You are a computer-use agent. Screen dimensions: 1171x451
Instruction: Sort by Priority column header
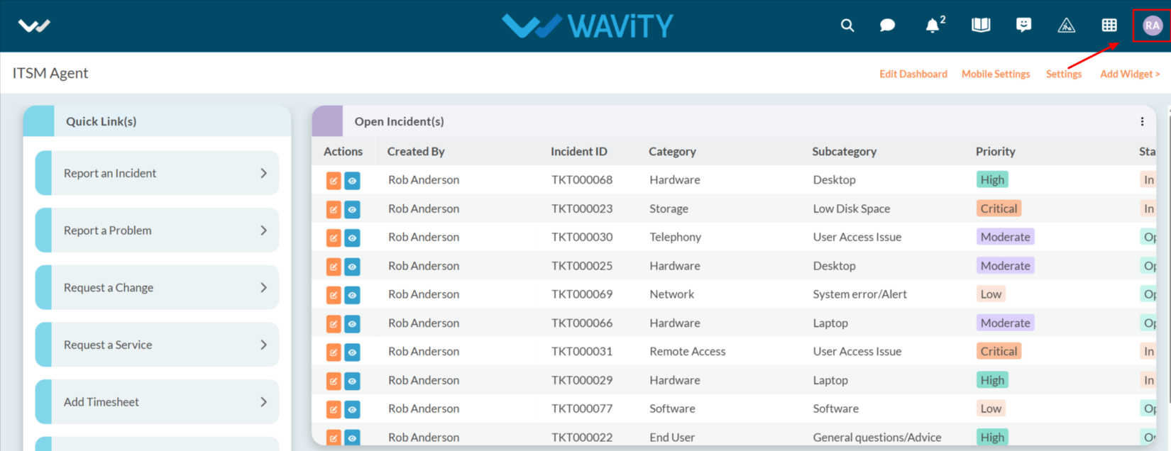(x=996, y=151)
